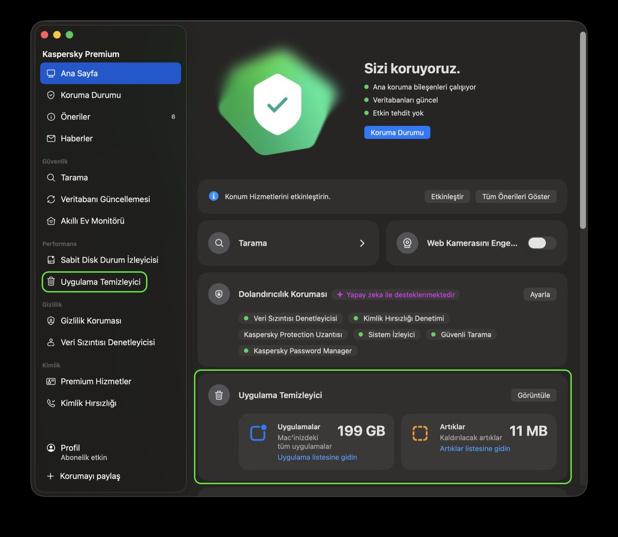
Task: Go to Ana Sayfa in sidebar
Action: [x=111, y=73]
